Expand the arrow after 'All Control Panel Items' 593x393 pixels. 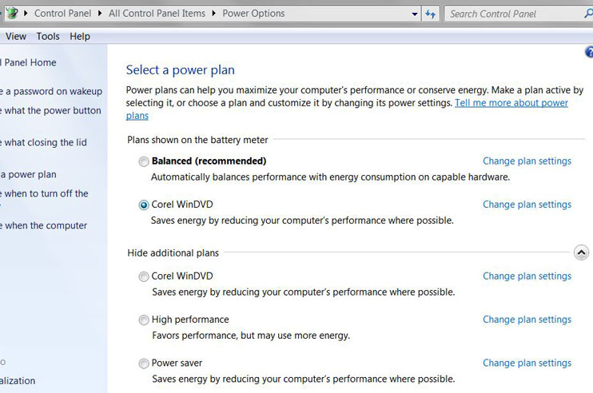214,14
